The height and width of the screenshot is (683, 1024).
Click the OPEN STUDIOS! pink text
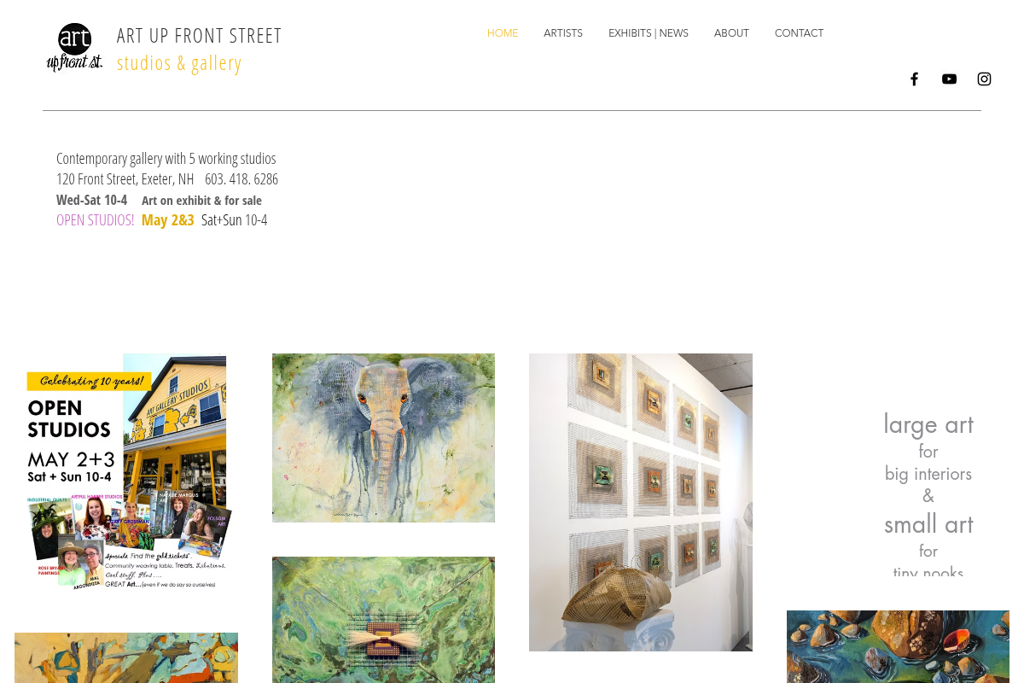96,220
